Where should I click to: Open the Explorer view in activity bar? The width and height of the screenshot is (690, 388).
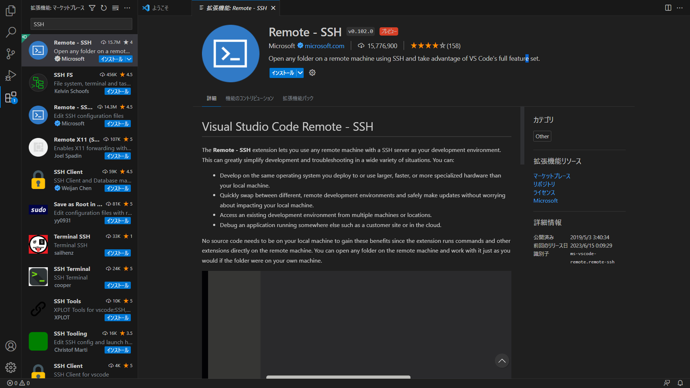[11, 11]
